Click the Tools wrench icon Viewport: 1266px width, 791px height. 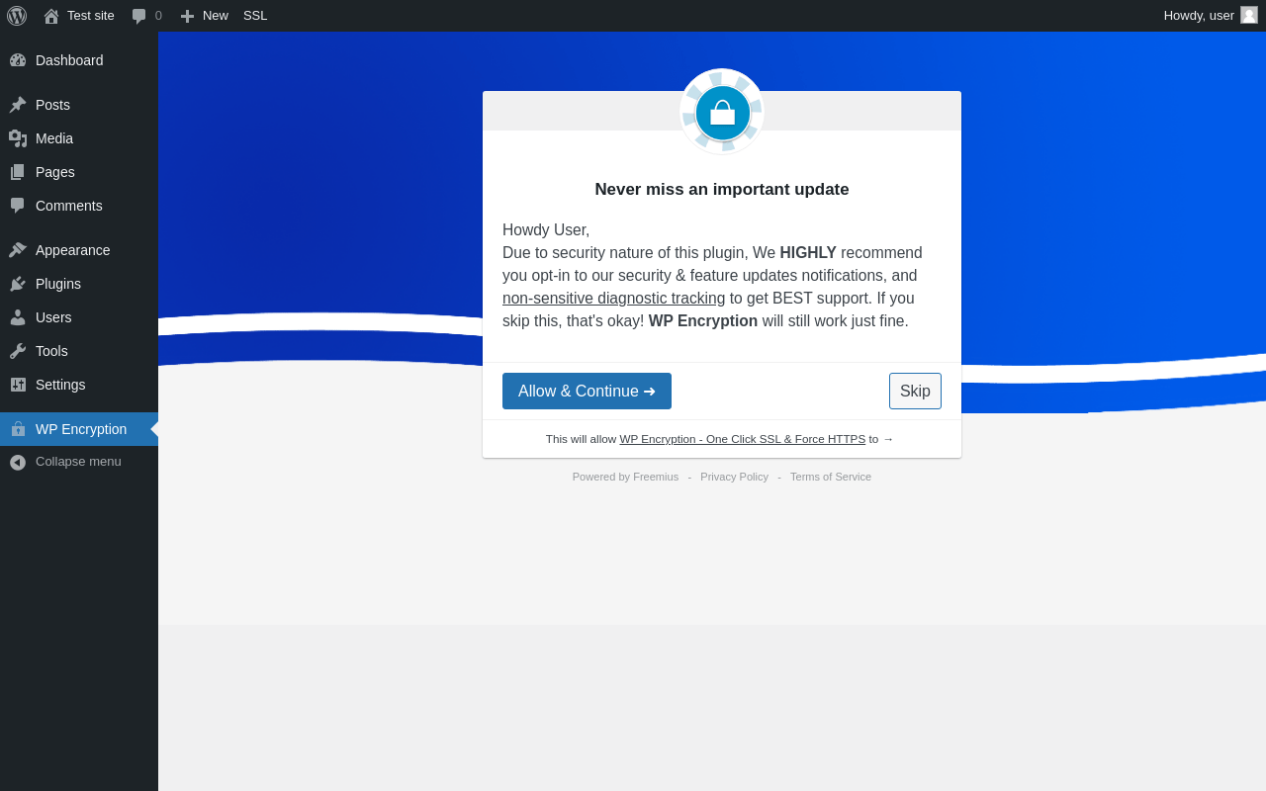pyautogui.click(x=18, y=351)
